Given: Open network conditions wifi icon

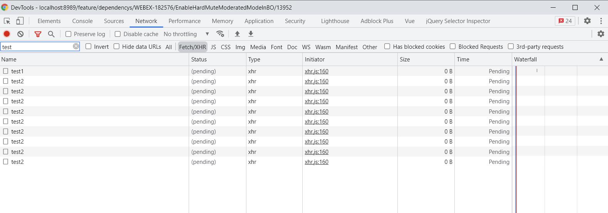Looking at the screenshot, I should (x=220, y=34).
